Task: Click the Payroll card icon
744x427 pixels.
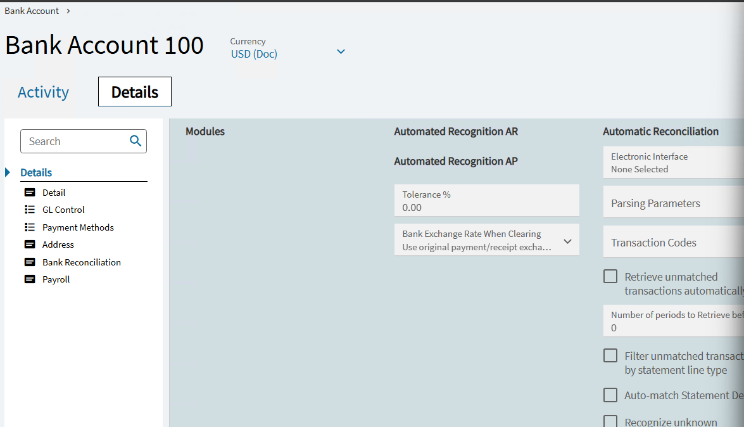Action: click(30, 279)
